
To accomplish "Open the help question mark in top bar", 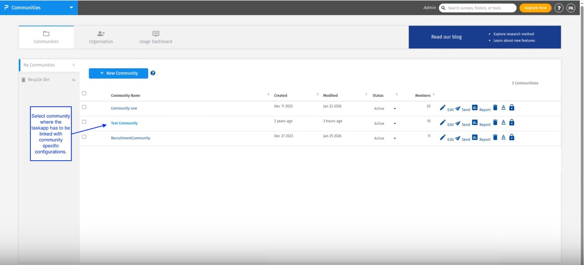I will pos(559,8).
